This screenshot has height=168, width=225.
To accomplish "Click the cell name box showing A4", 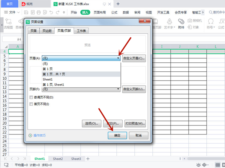I will click(x=19, y=39).
